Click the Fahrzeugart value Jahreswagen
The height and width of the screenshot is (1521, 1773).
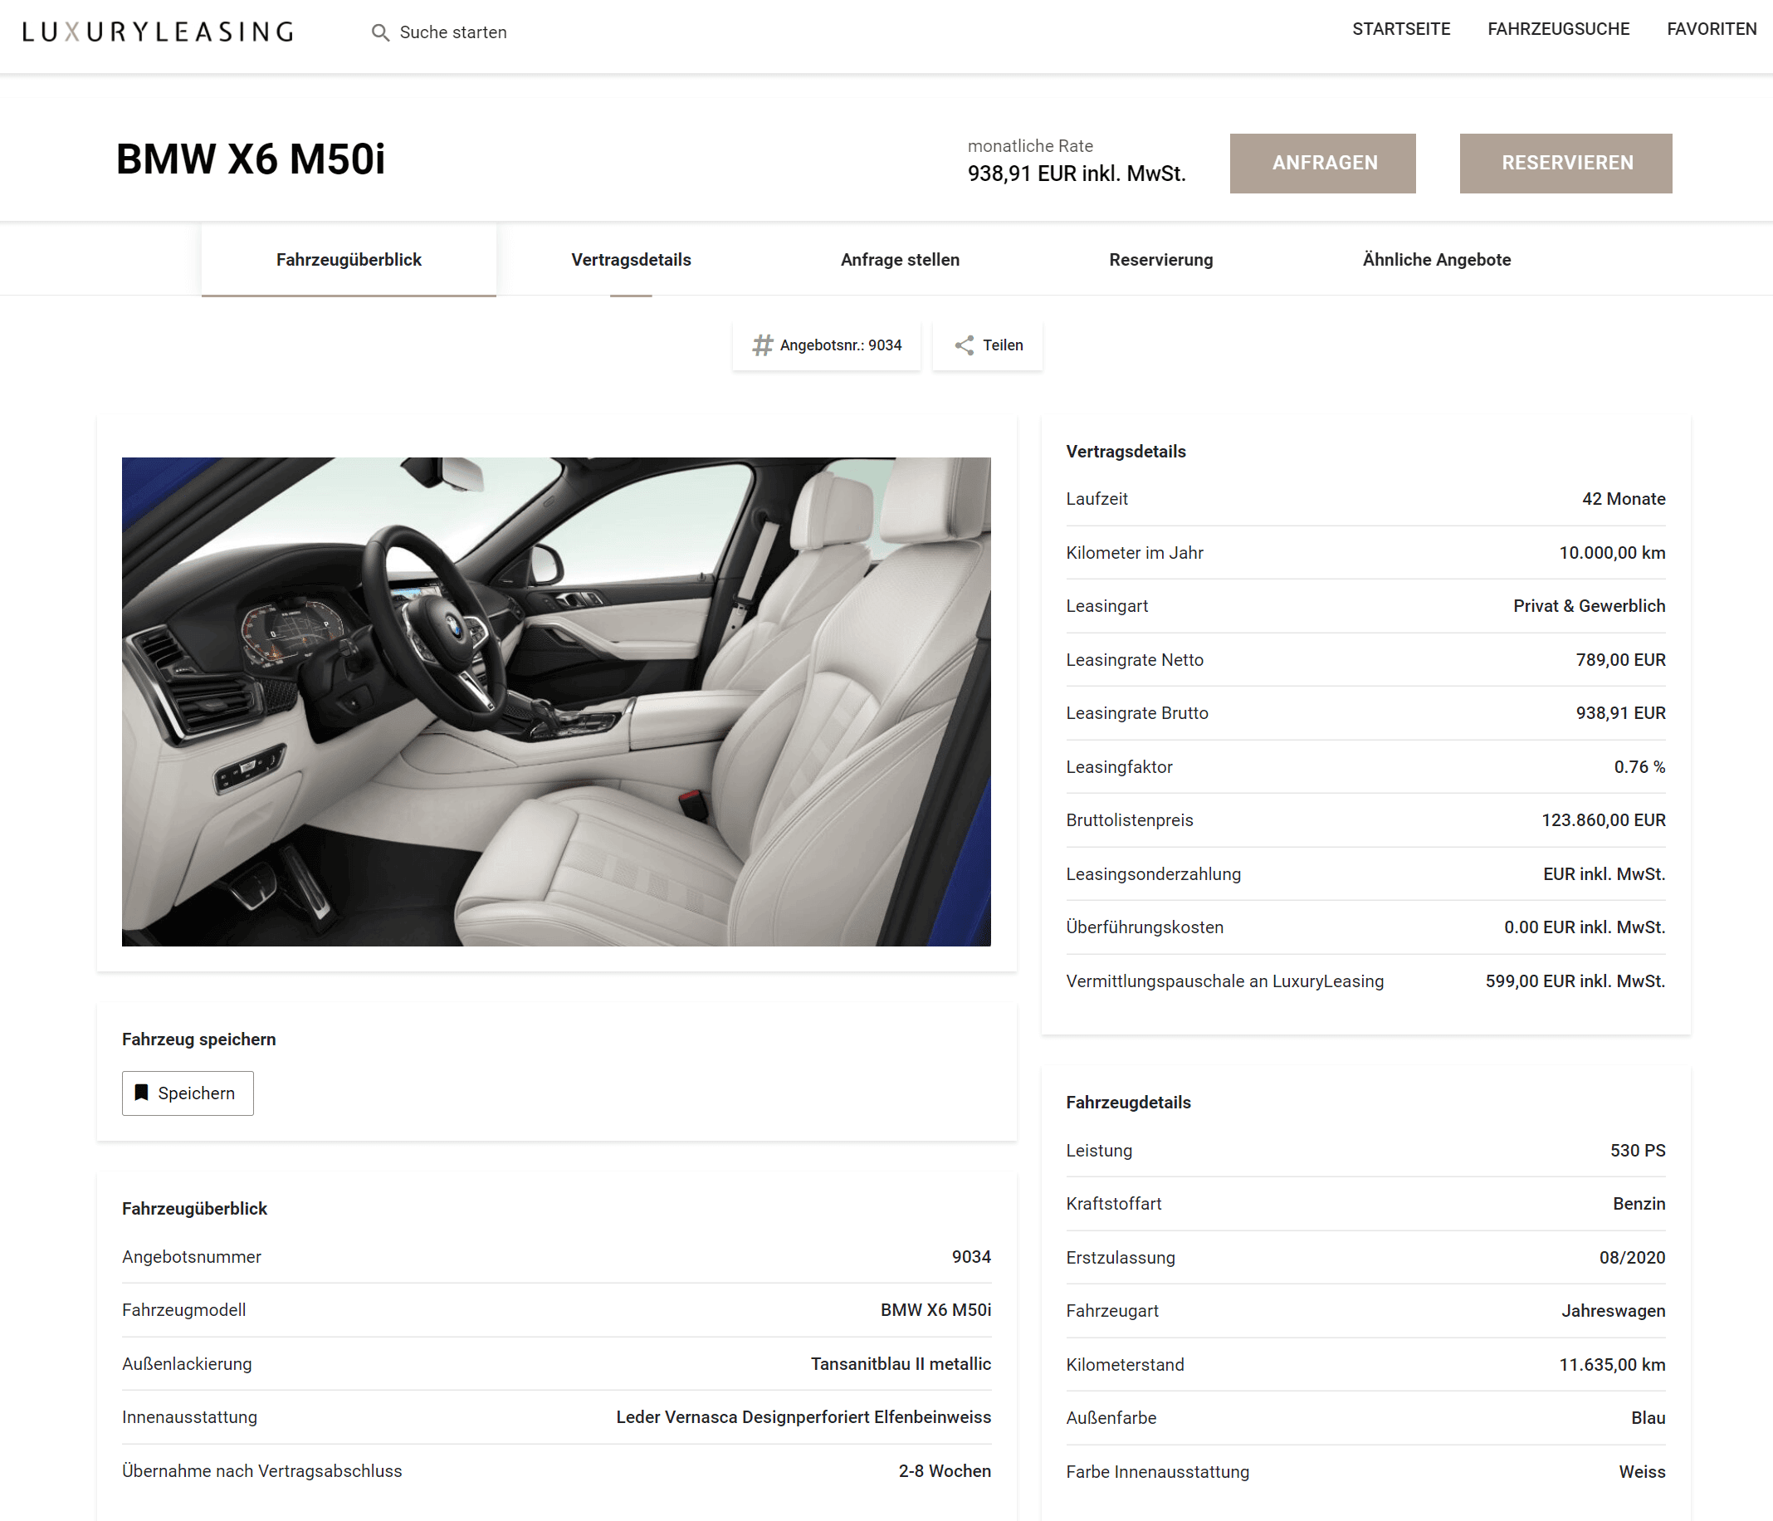(x=1613, y=1310)
